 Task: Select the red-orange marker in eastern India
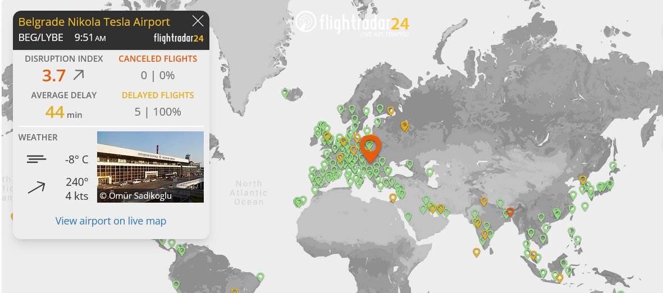(510, 212)
